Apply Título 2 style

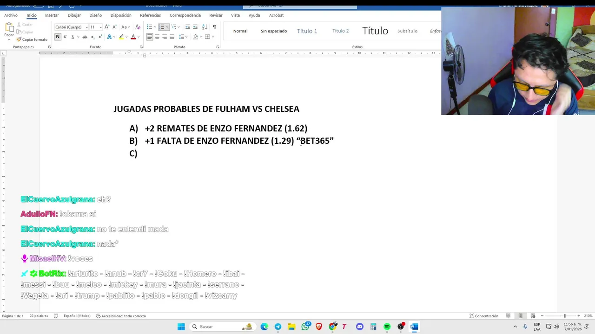coord(340,31)
